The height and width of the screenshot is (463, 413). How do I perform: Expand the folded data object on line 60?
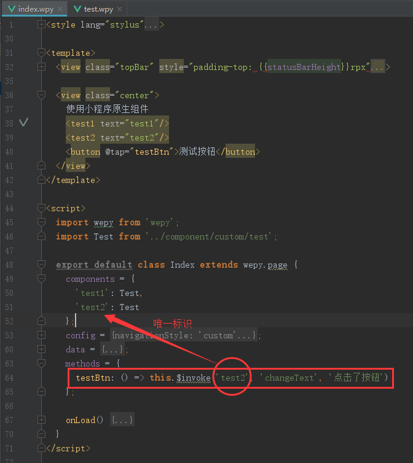(41, 349)
